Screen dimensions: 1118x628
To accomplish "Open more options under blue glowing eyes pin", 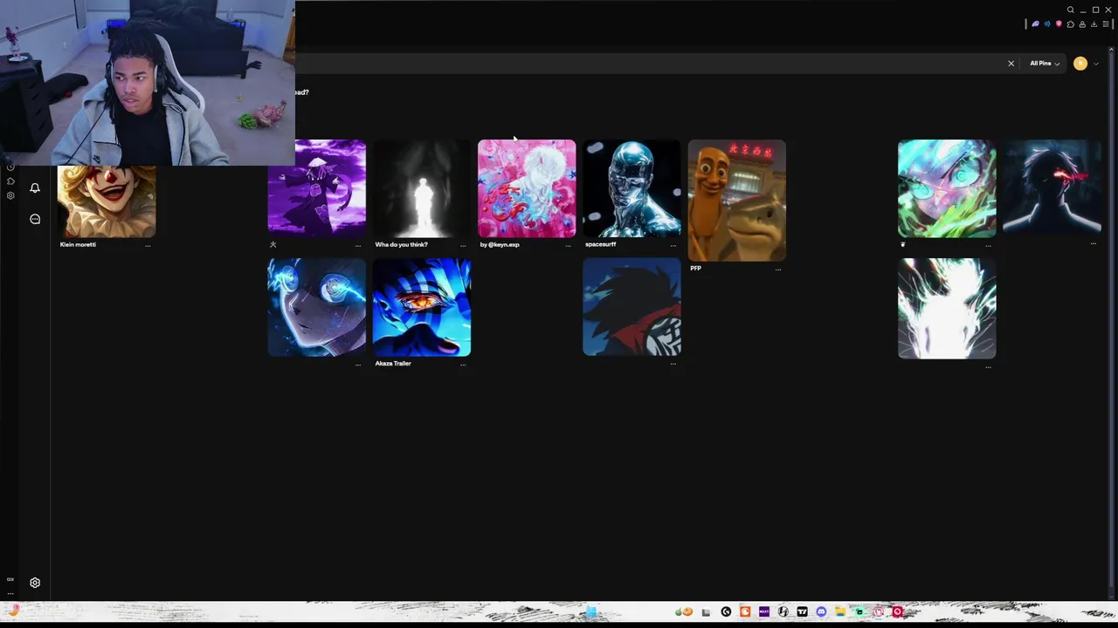I will pos(357,365).
